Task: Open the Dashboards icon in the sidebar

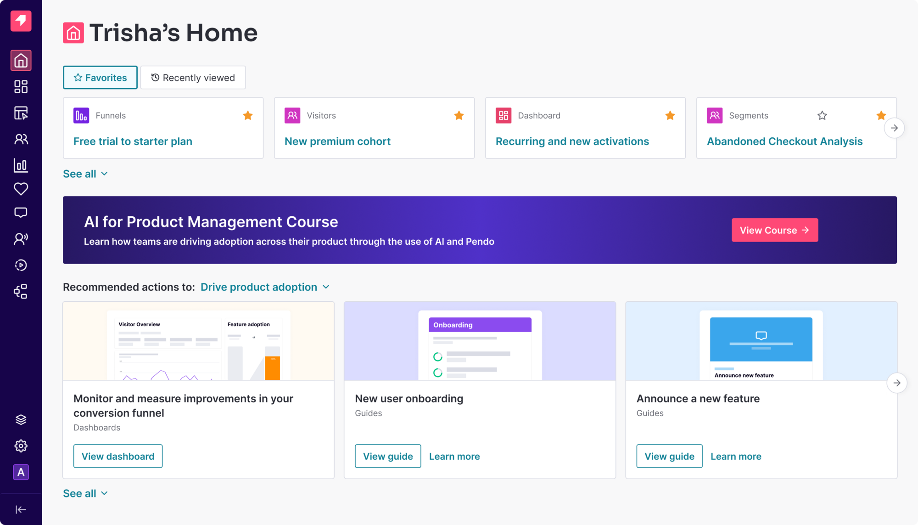Action: point(21,86)
